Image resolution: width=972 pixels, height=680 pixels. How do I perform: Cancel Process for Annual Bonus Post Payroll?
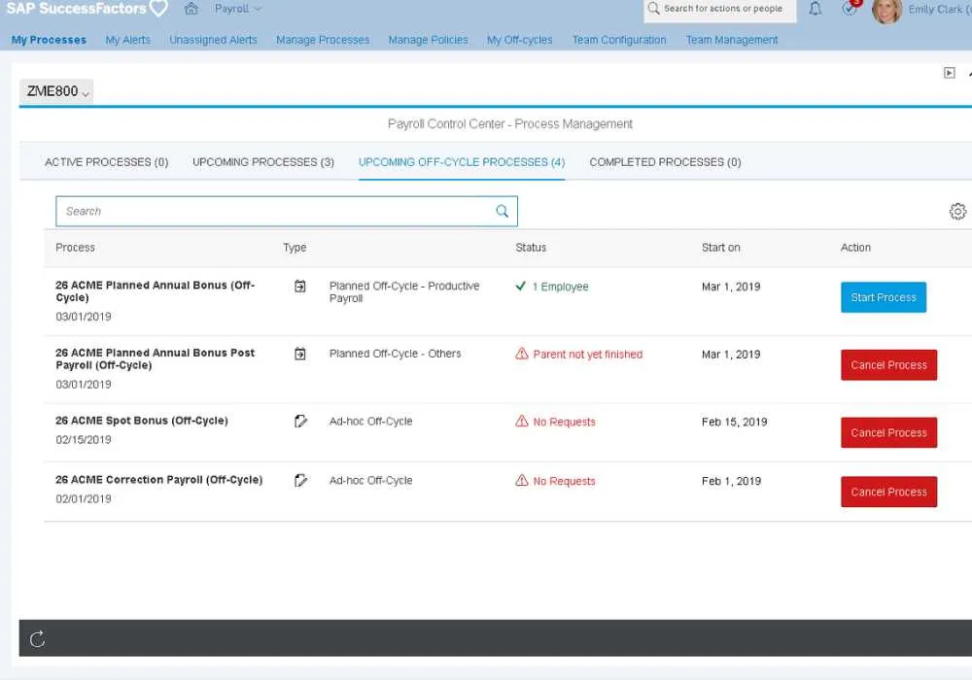click(x=889, y=365)
